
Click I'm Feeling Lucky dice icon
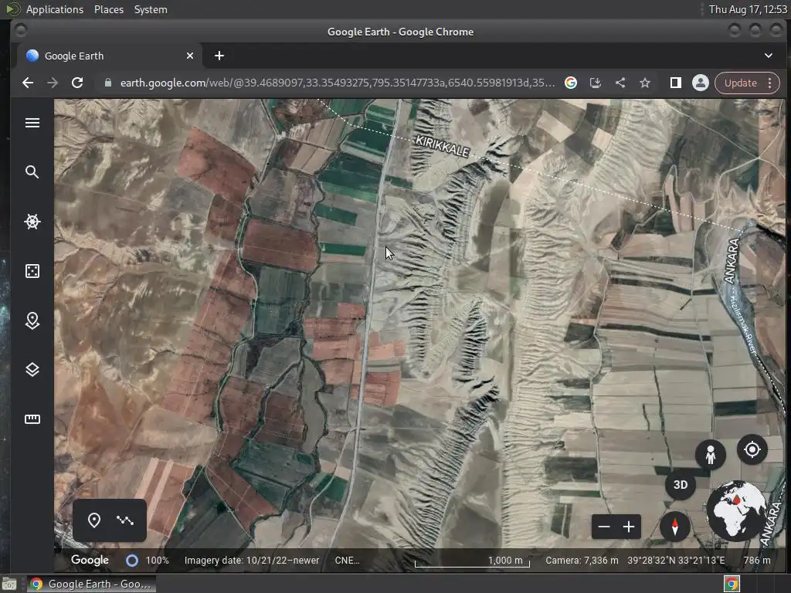(32, 271)
